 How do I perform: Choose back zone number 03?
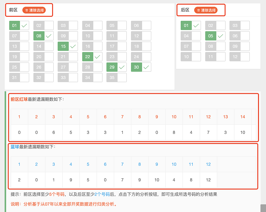240,25
